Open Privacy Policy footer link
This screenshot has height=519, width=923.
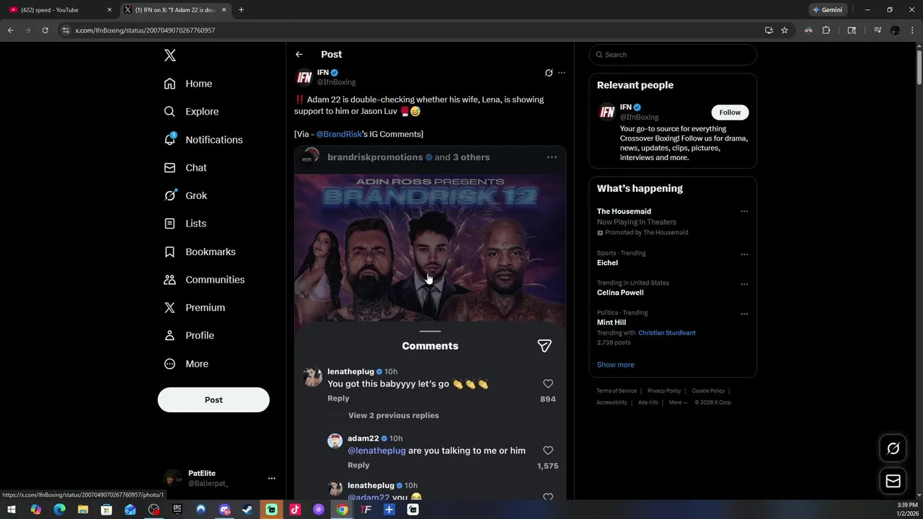coord(664,391)
